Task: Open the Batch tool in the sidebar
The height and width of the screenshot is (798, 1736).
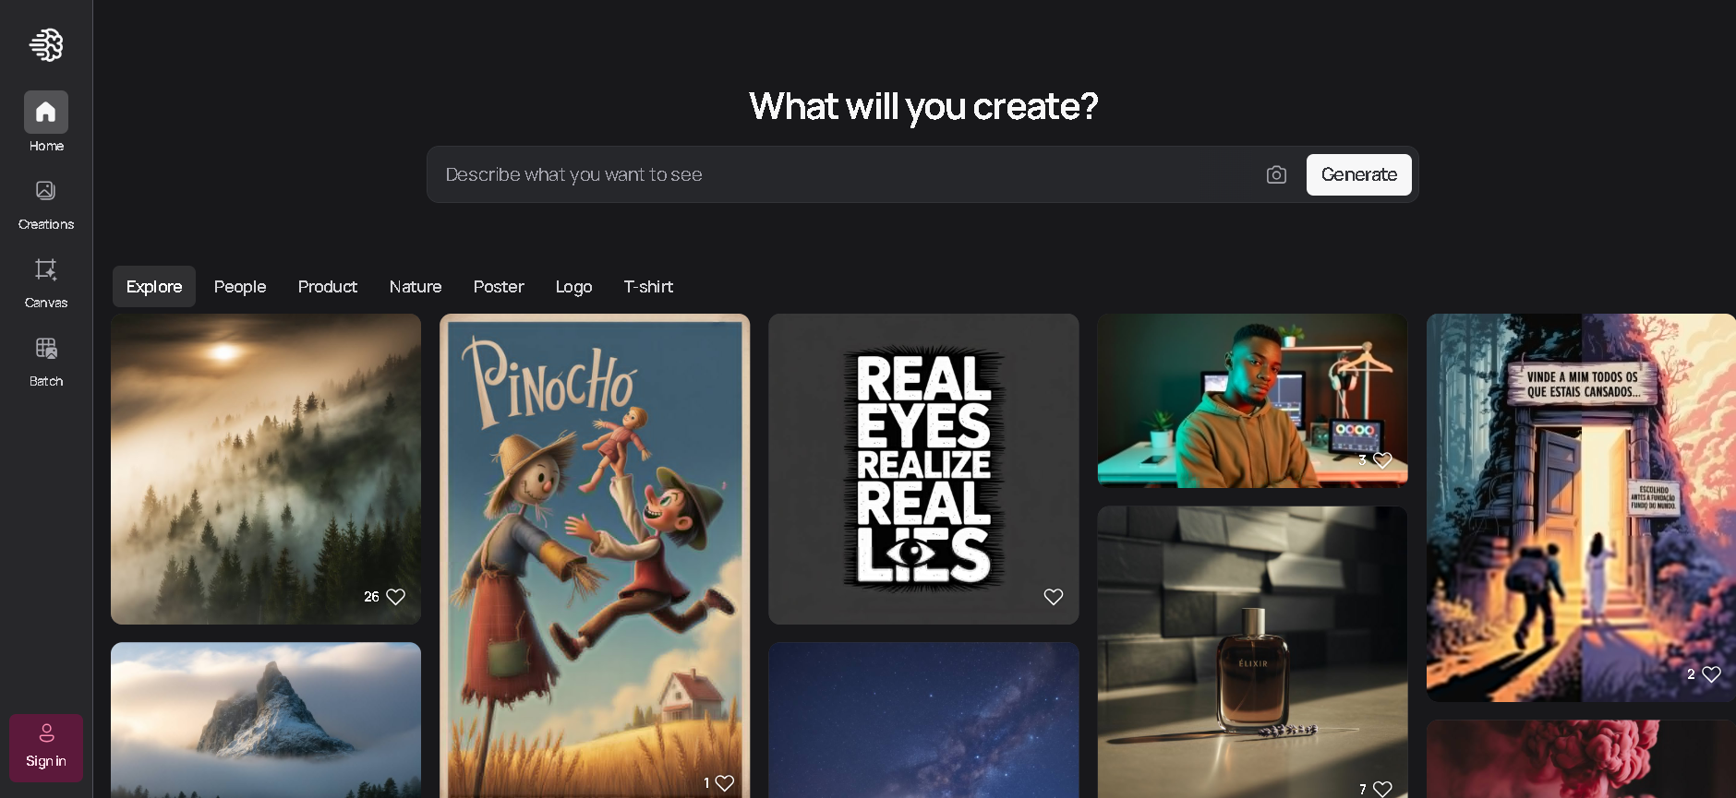Action: pyautogui.click(x=46, y=362)
